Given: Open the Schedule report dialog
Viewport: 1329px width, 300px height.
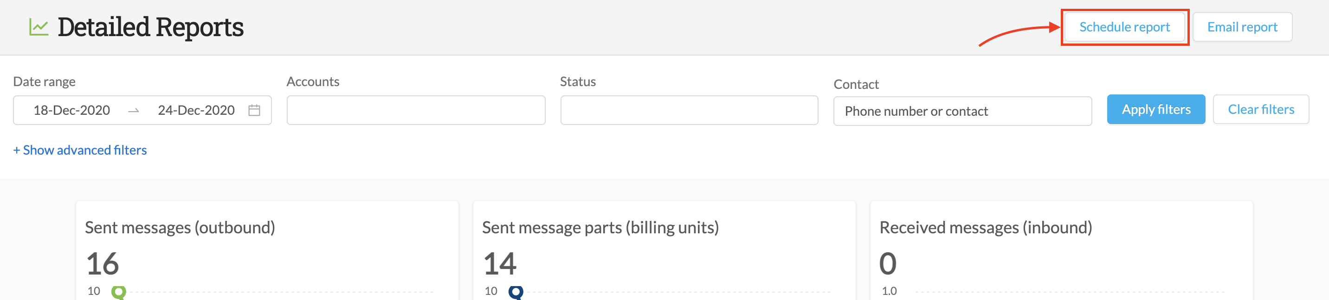Looking at the screenshot, I should tap(1124, 27).
